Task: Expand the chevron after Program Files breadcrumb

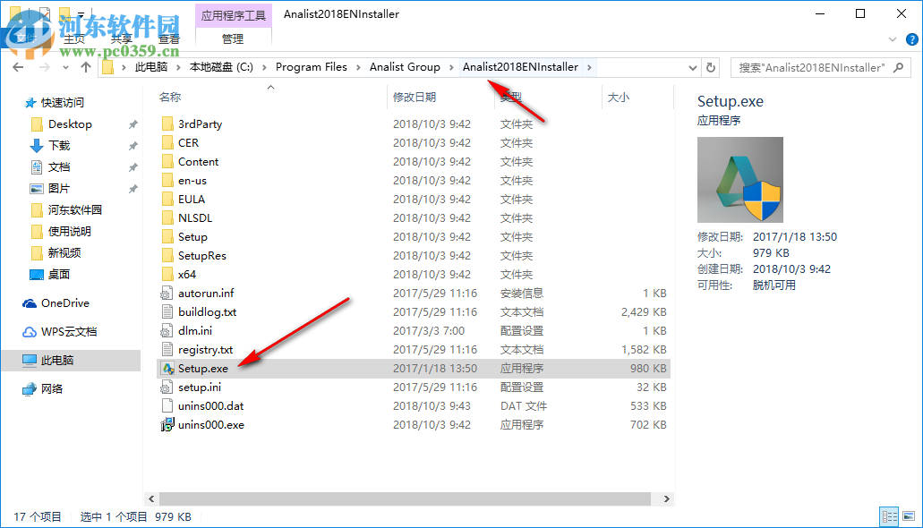Action: coord(358,68)
